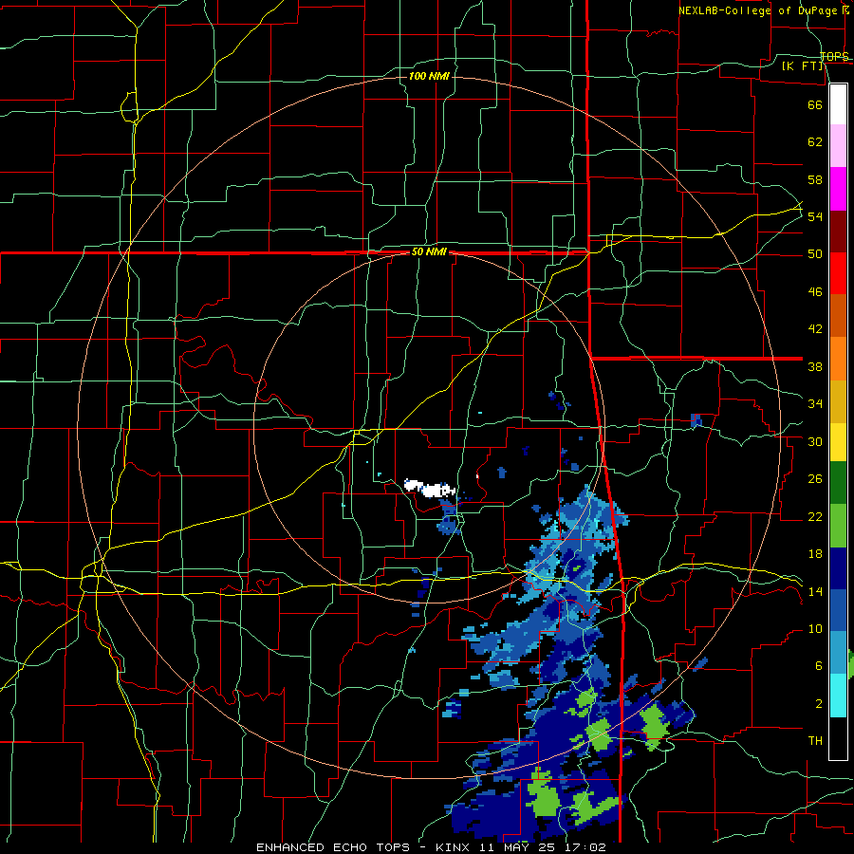This screenshot has height=854, width=854.
Task: Click legend value 22
Action: (815, 516)
